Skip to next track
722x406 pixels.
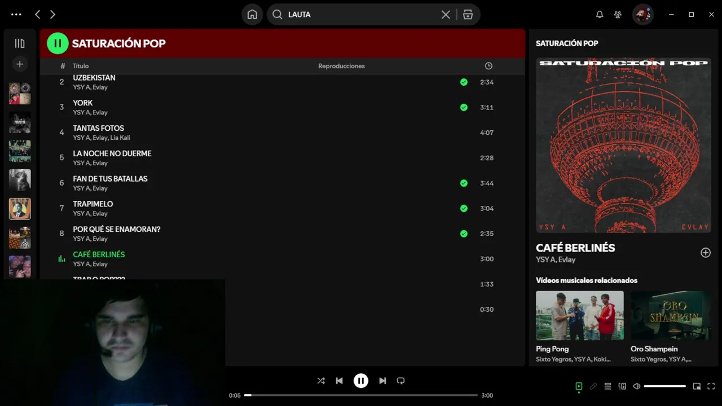pyautogui.click(x=382, y=381)
